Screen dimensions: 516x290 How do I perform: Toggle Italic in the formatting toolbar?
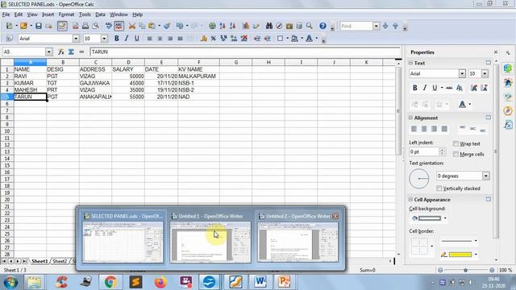(x=127, y=39)
